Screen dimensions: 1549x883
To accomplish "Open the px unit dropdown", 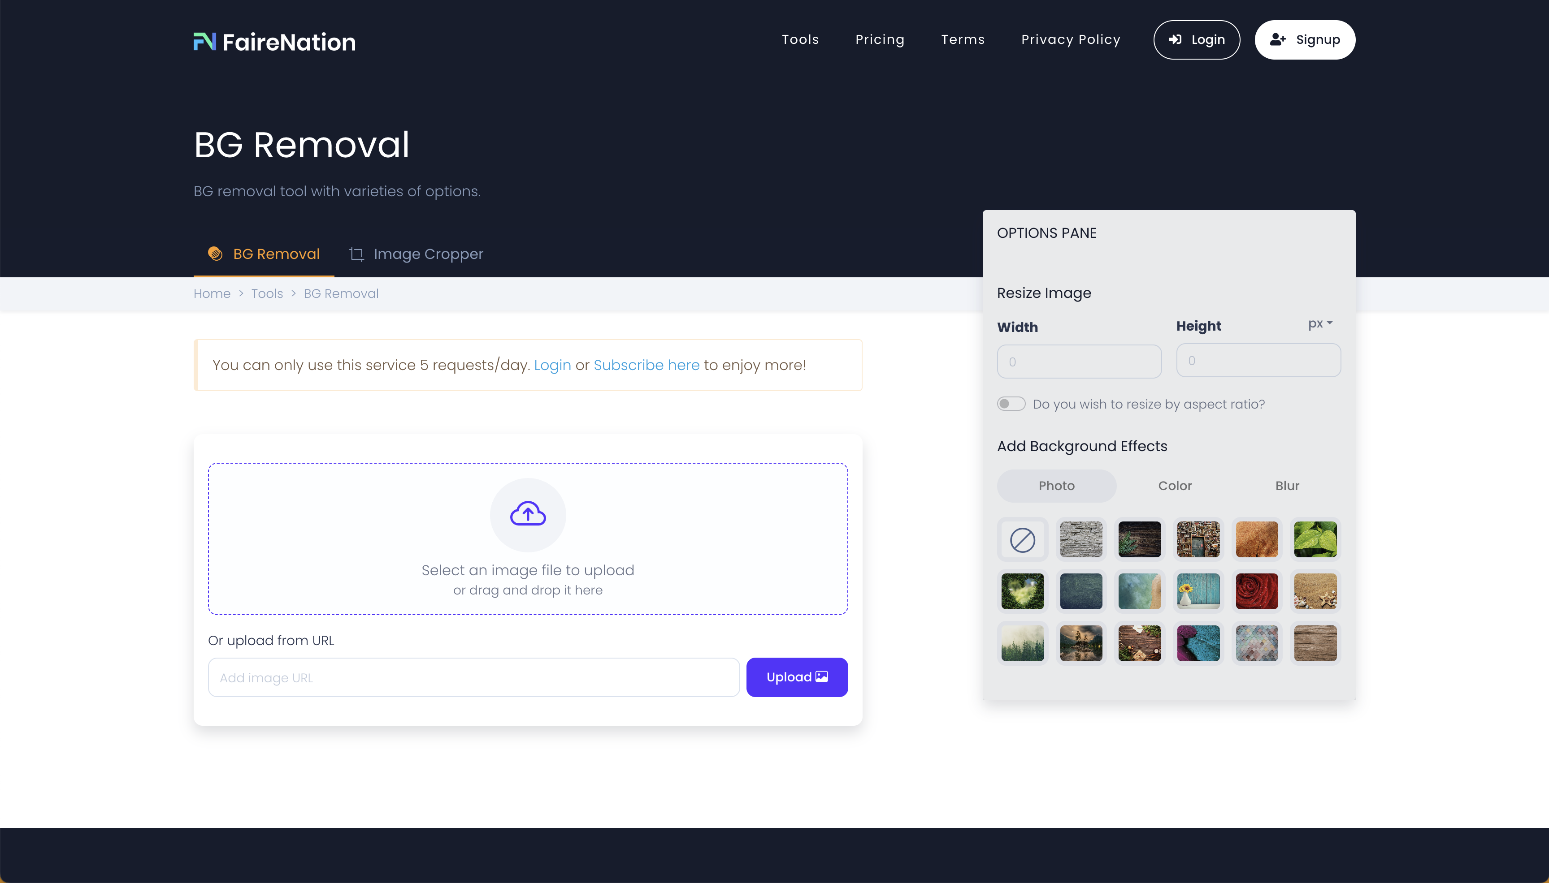I will pyautogui.click(x=1319, y=323).
